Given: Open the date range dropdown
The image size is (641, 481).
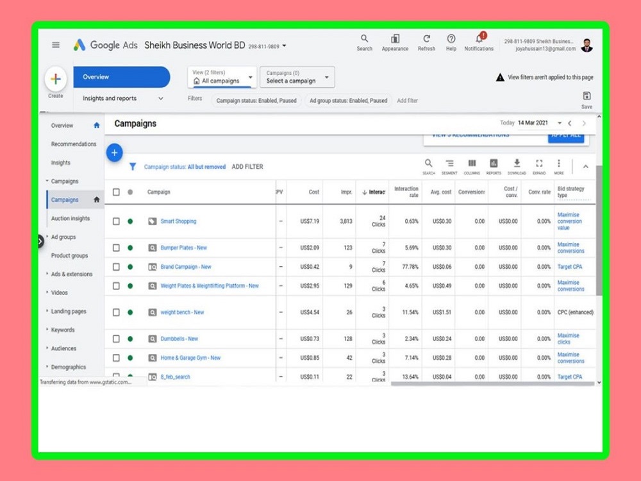Looking at the screenshot, I should [559, 123].
